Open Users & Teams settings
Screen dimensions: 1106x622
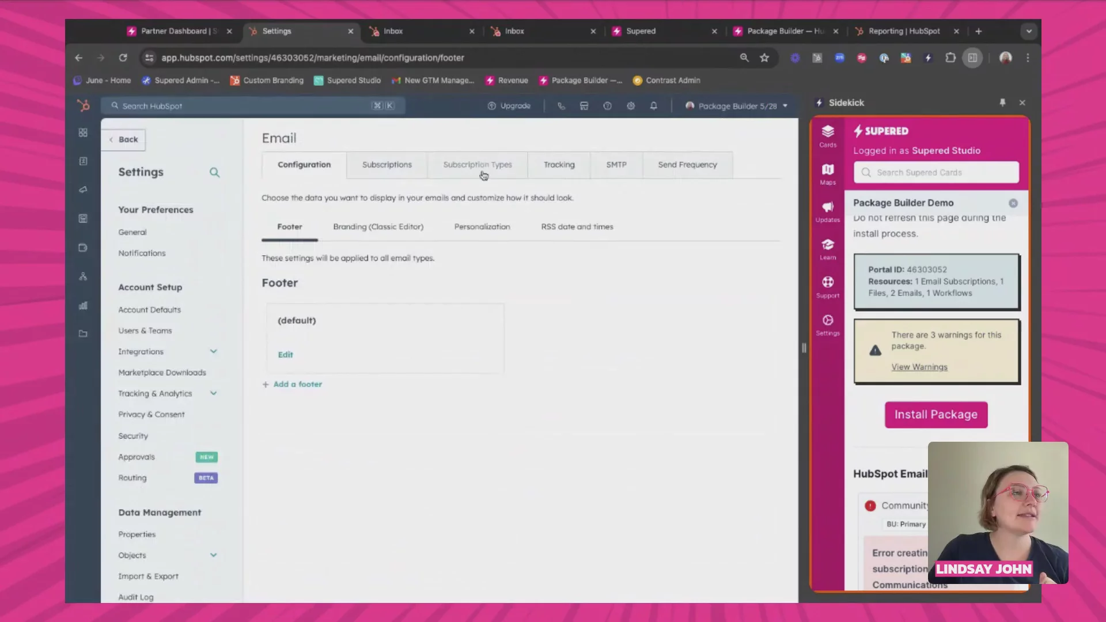coord(145,331)
